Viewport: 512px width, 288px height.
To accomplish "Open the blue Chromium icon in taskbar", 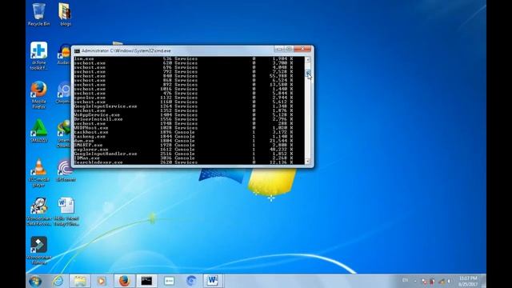I will pyautogui.click(x=191, y=281).
